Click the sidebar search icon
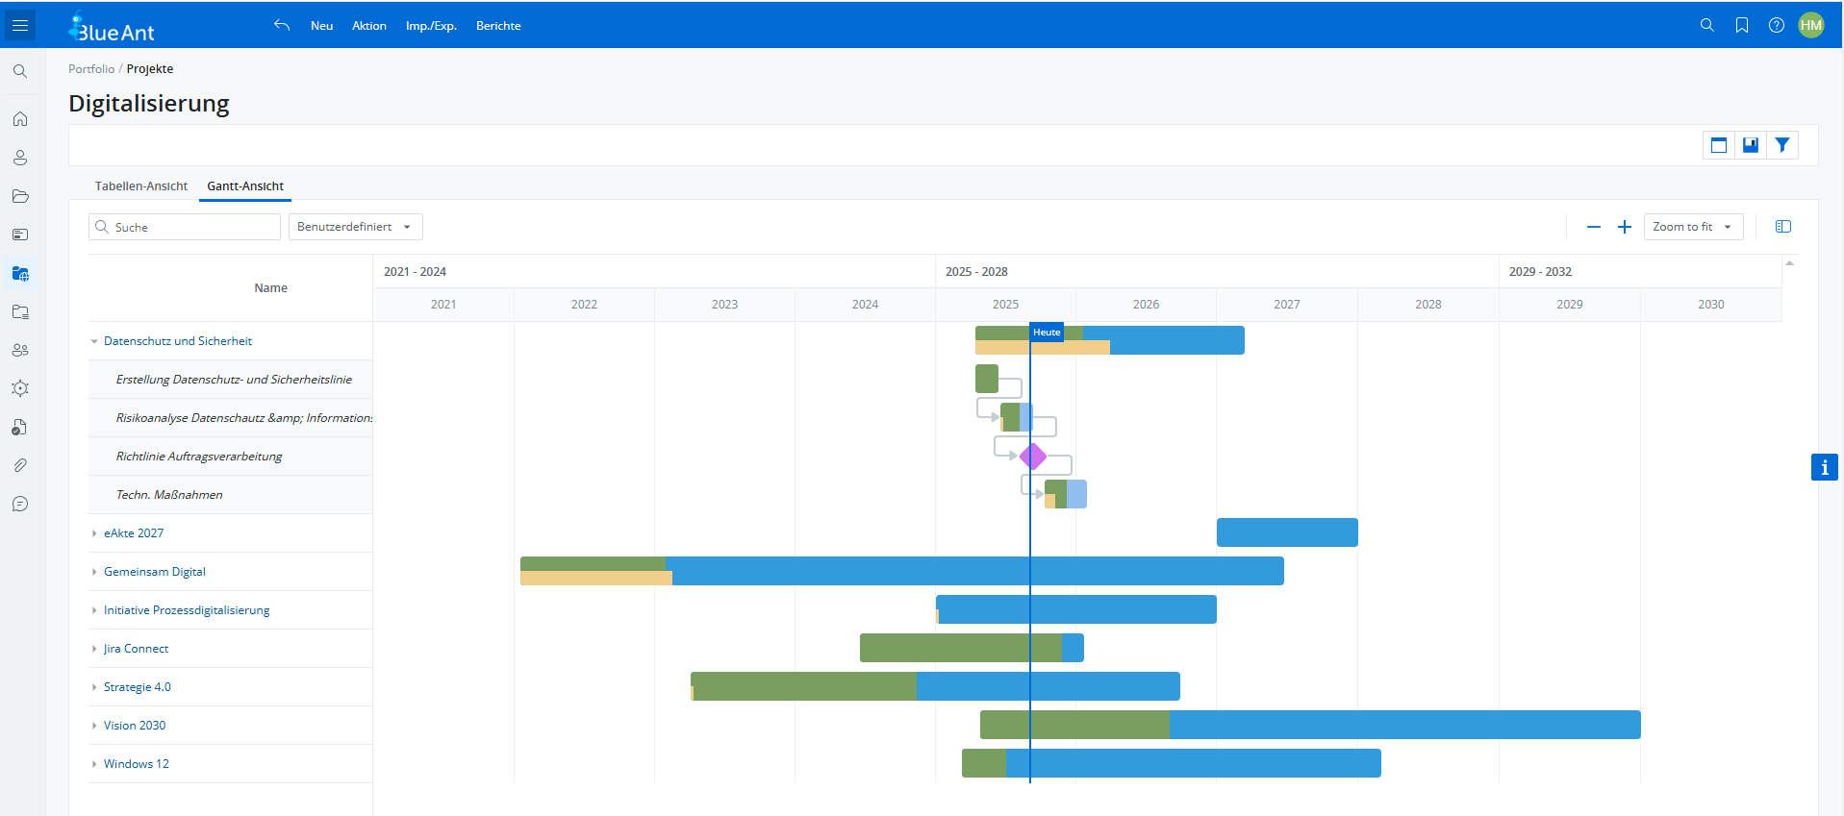 (x=20, y=71)
